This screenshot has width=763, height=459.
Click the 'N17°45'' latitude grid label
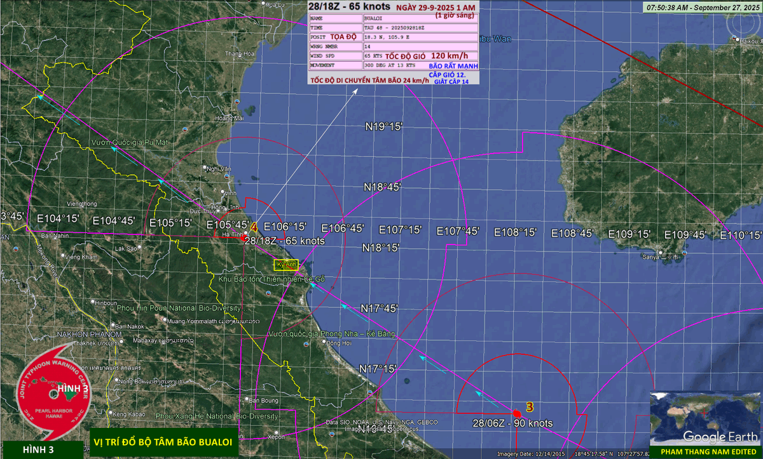click(380, 309)
